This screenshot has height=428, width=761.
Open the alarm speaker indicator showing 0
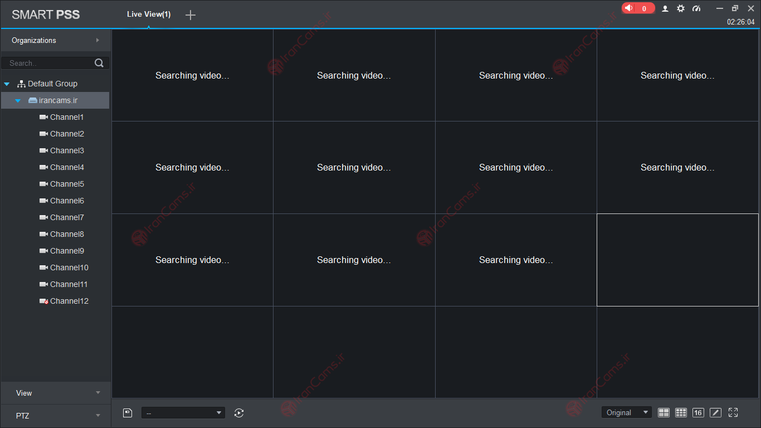638,8
